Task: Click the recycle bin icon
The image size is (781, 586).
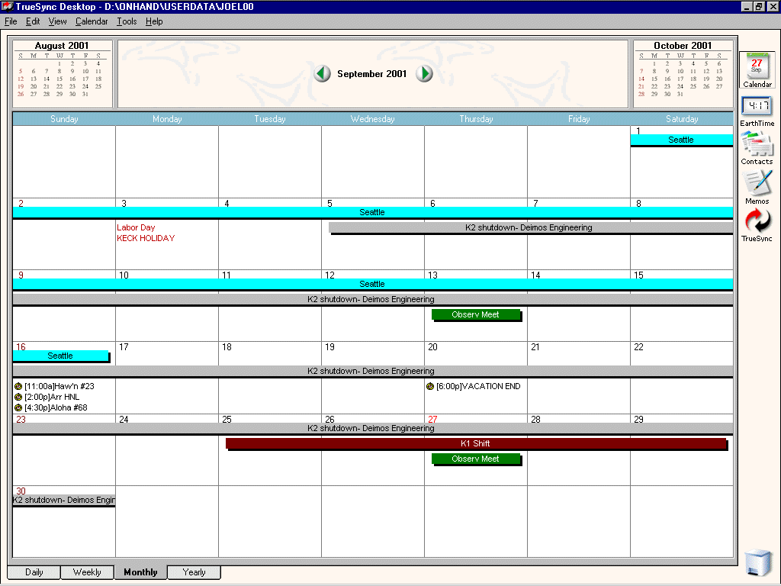Action: (758, 562)
